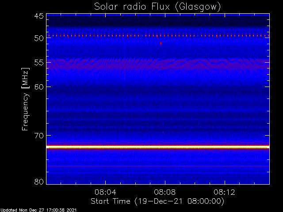
Task: Click the '70' frequency tick label
Action: pyautogui.click(x=39, y=136)
